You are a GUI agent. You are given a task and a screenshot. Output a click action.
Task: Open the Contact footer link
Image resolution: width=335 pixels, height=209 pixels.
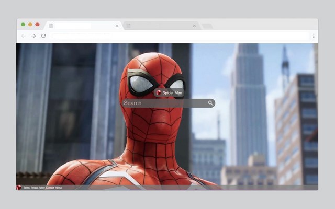pyautogui.click(x=50, y=188)
